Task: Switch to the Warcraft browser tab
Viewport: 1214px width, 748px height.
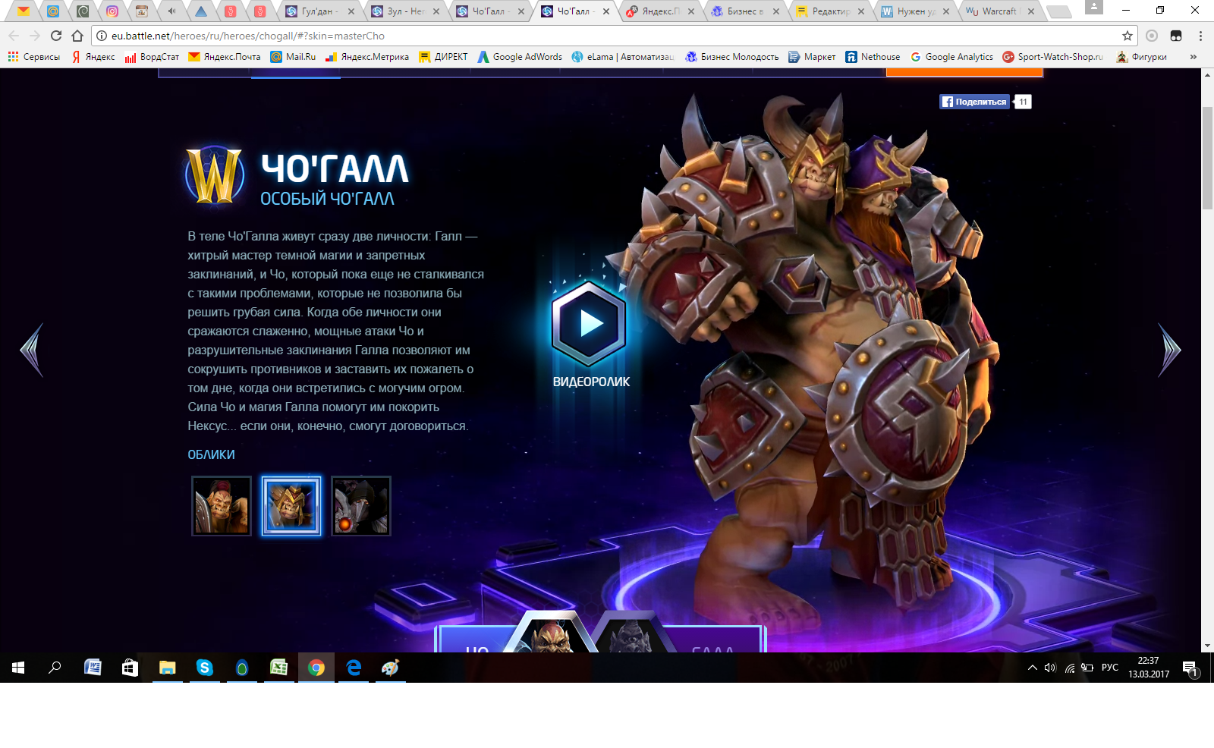Action: click(999, 11)
